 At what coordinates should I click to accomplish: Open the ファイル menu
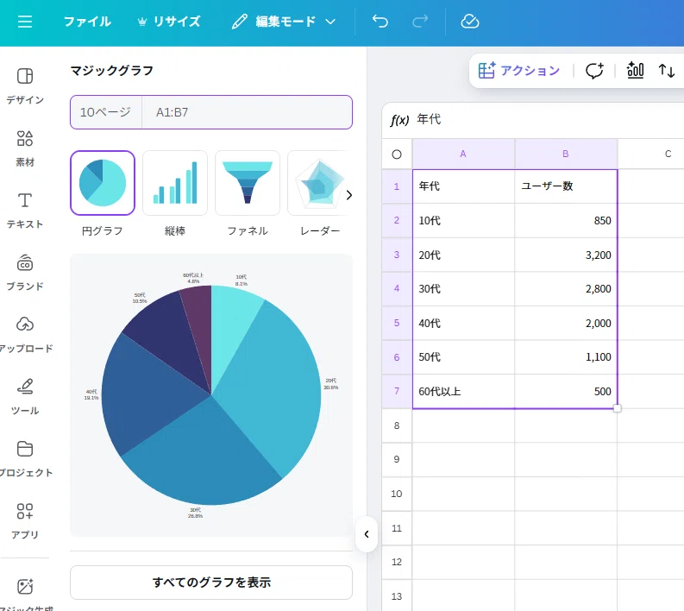tap(87, 22)
